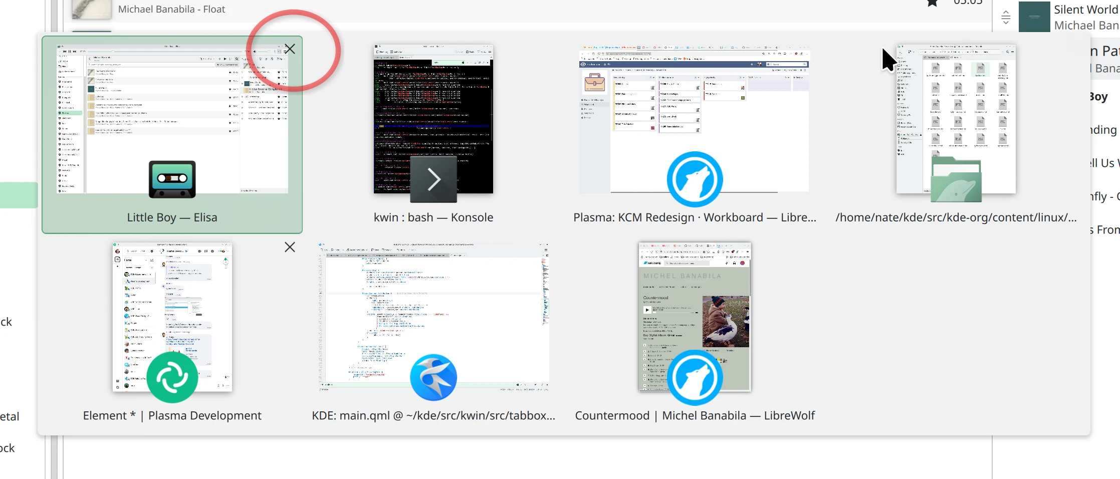Click blue bird icon on main.qml window
Screen dimensions: 1120x479
click(433, 377)
